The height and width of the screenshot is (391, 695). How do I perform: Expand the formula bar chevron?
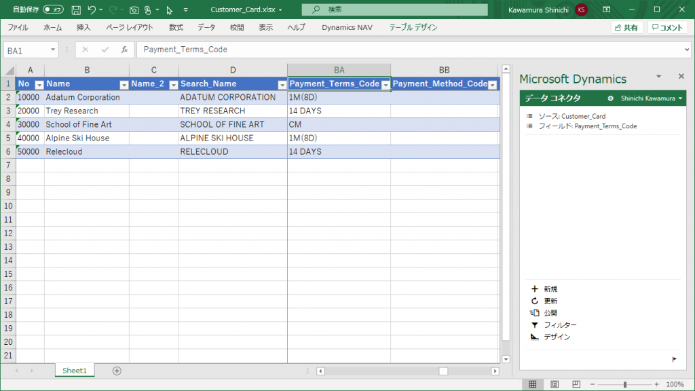click(687, 50)
